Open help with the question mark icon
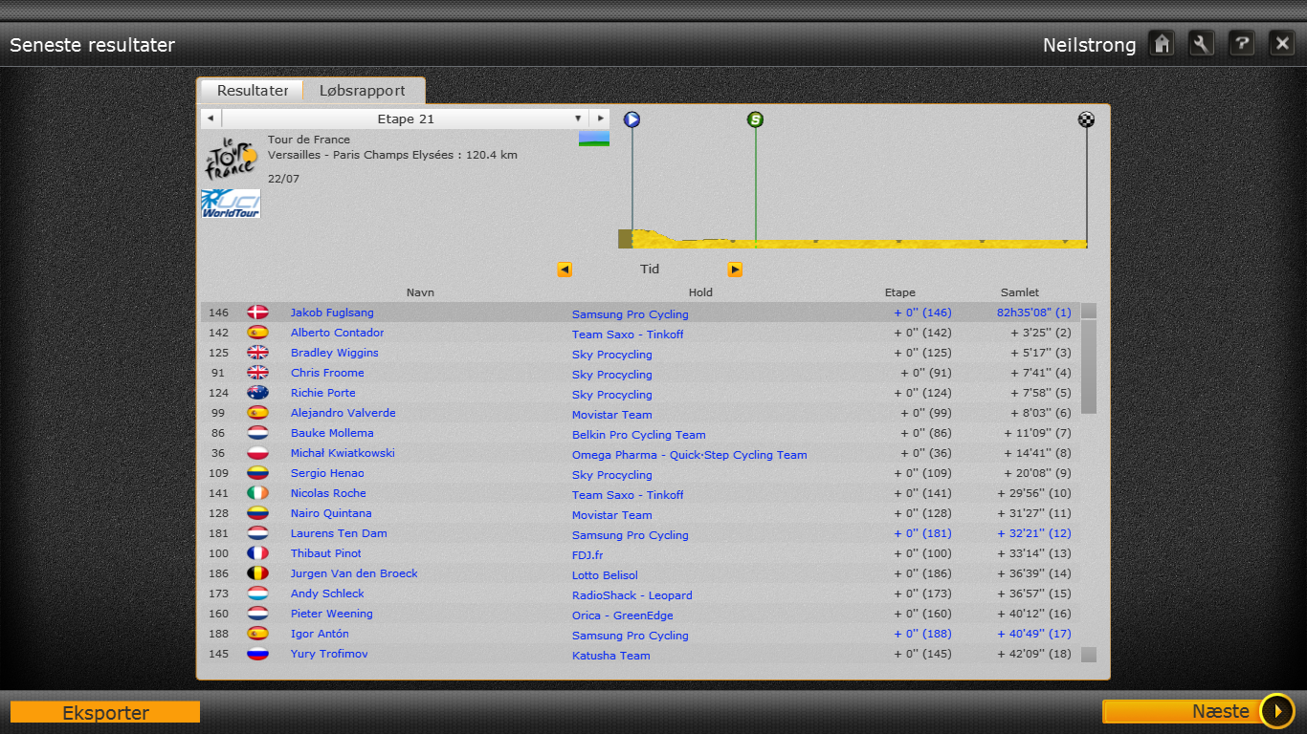 tap(1242, 44)
